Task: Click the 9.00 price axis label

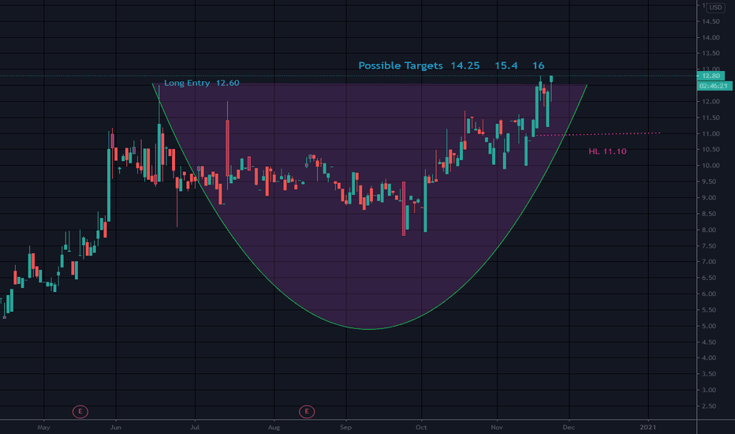Action: point(711,198)
